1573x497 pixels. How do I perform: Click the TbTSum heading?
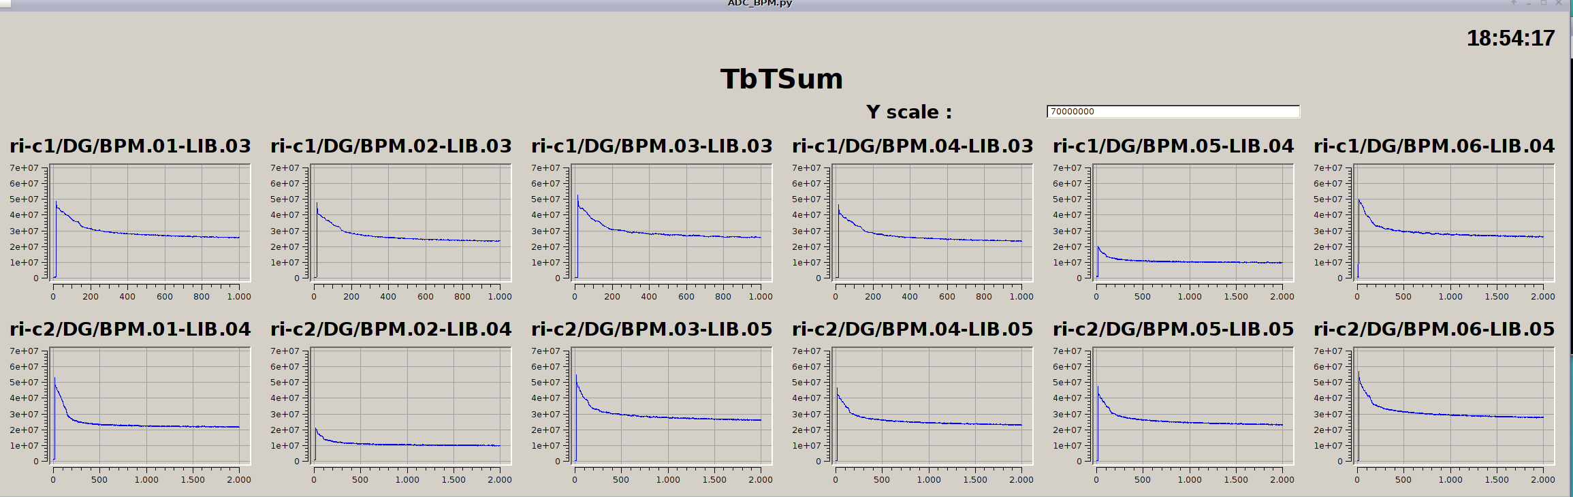point(782,79)
